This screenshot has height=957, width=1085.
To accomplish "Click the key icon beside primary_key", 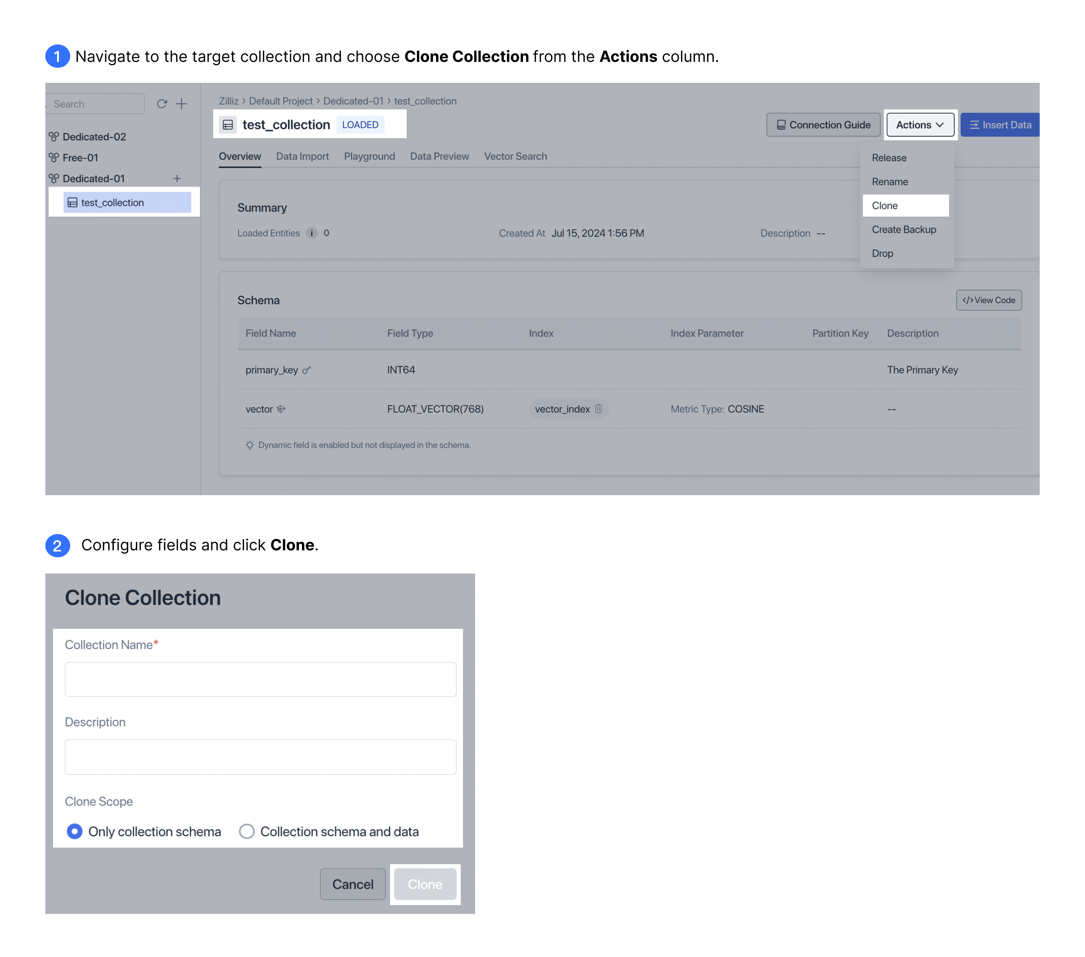I will pos(306,370).
